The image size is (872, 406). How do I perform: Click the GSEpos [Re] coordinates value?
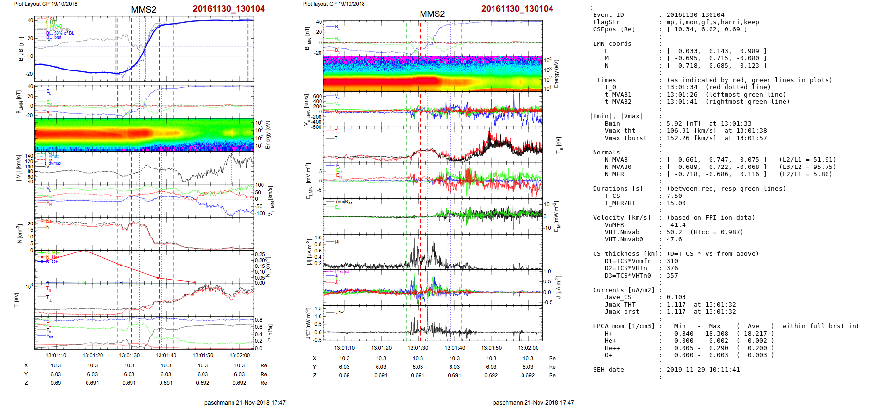tap(707, 29)
